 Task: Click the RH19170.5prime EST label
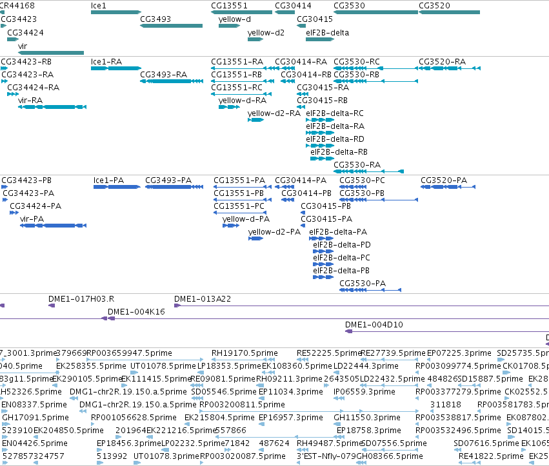click(x=245, y=353)
